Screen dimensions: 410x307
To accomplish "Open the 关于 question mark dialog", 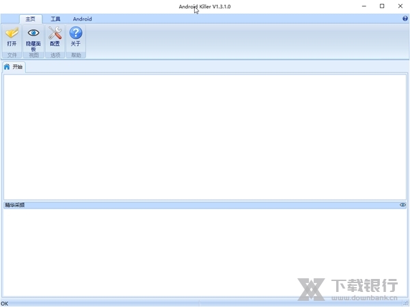I will click(76, 37).
